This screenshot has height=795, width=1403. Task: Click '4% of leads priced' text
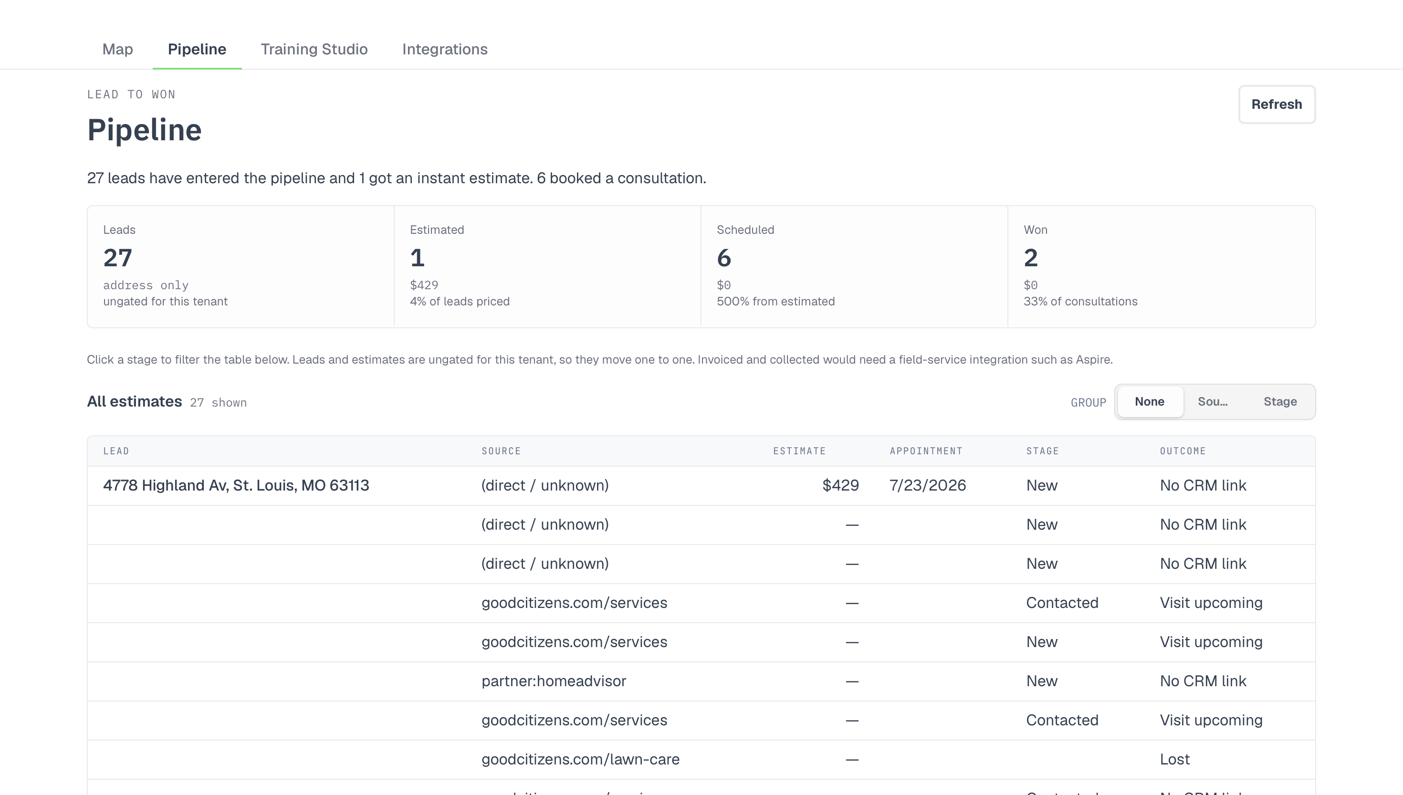[x=460, y=302]
